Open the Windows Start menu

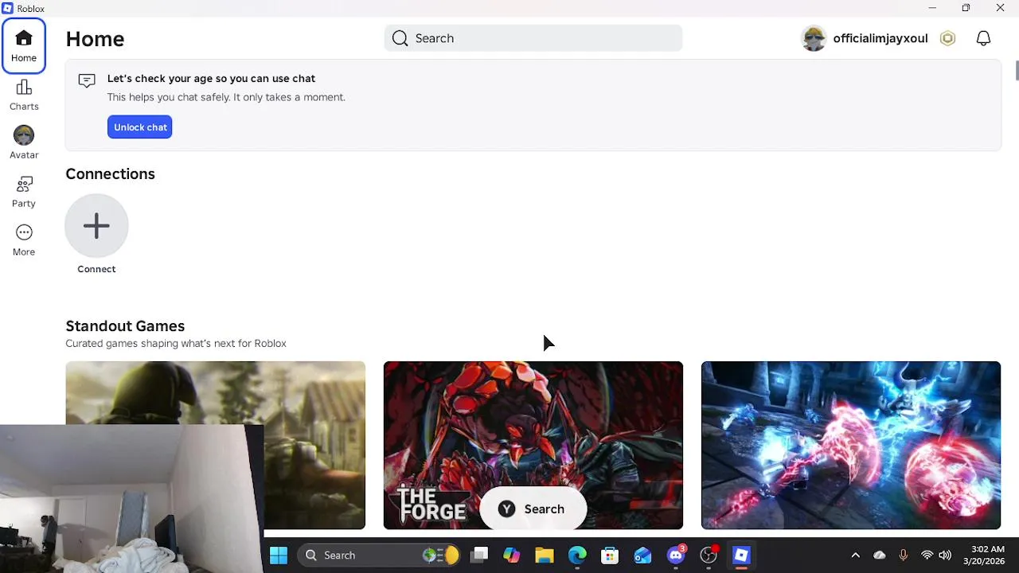279,555
